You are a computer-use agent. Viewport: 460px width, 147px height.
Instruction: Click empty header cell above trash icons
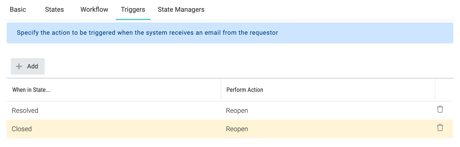444,90
